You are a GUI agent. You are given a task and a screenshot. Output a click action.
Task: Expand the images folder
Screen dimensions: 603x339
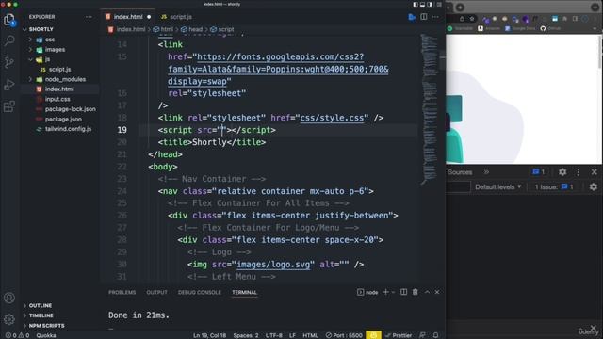click(x=55, y=50)
